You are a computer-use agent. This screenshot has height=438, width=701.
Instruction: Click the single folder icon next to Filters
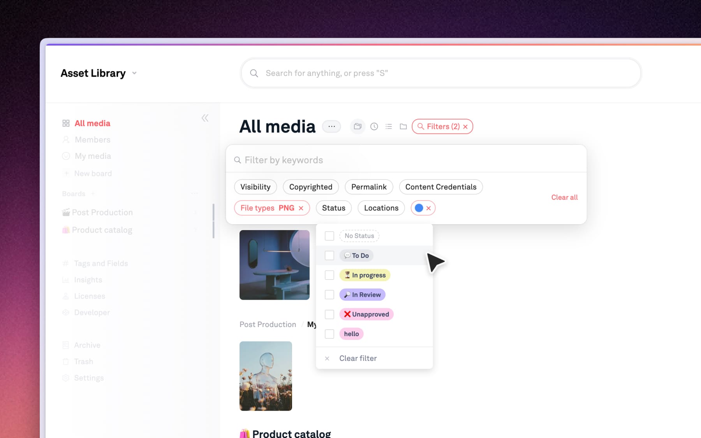[403, 127]
